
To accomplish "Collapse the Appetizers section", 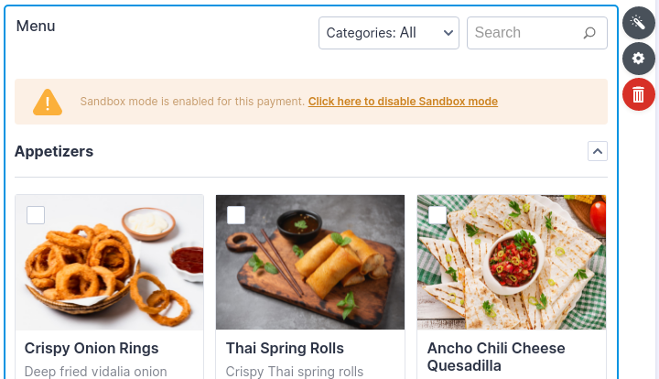I will tap(597, 151).
